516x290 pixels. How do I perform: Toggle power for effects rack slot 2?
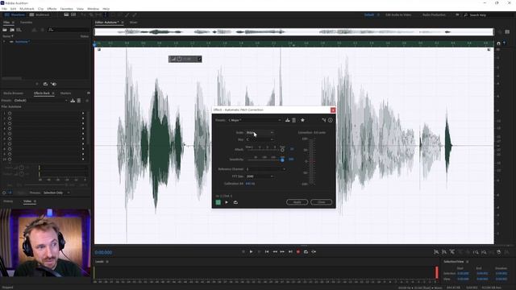point(10,118)
